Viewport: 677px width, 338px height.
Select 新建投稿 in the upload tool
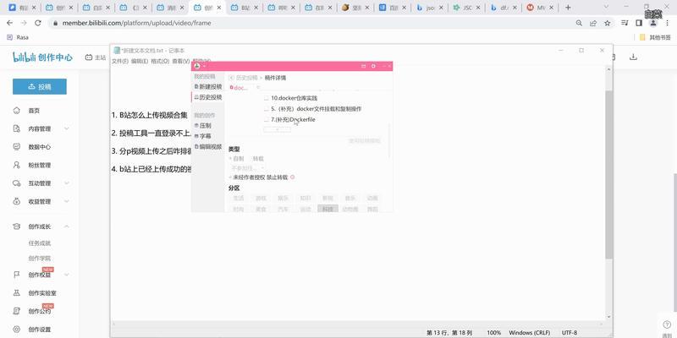[208, 87]
